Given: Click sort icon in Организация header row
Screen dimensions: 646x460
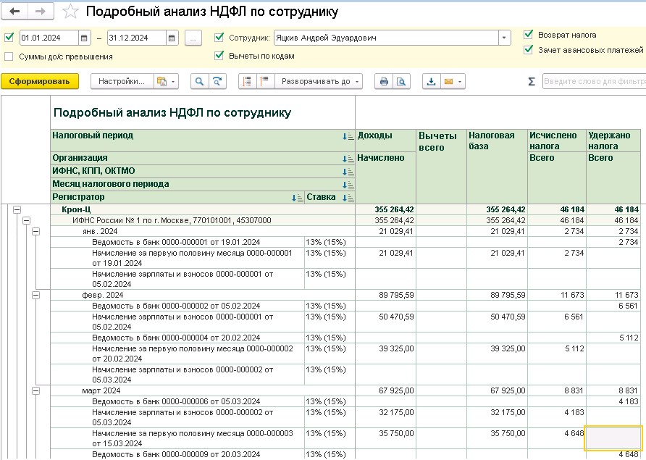Looking at the screenshot, I should 348,159.
